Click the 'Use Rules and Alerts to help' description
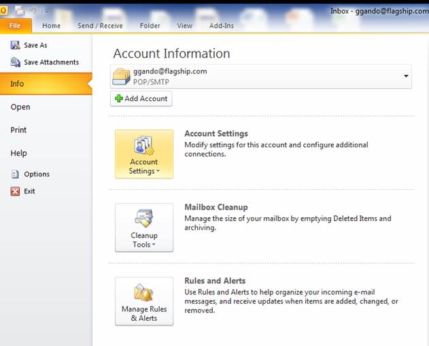 [x=291, y=301]
